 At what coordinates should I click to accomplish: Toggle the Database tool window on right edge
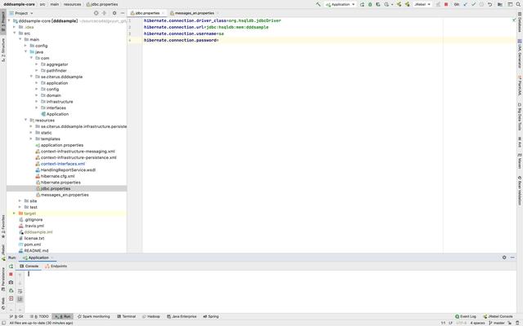point(520,26)
